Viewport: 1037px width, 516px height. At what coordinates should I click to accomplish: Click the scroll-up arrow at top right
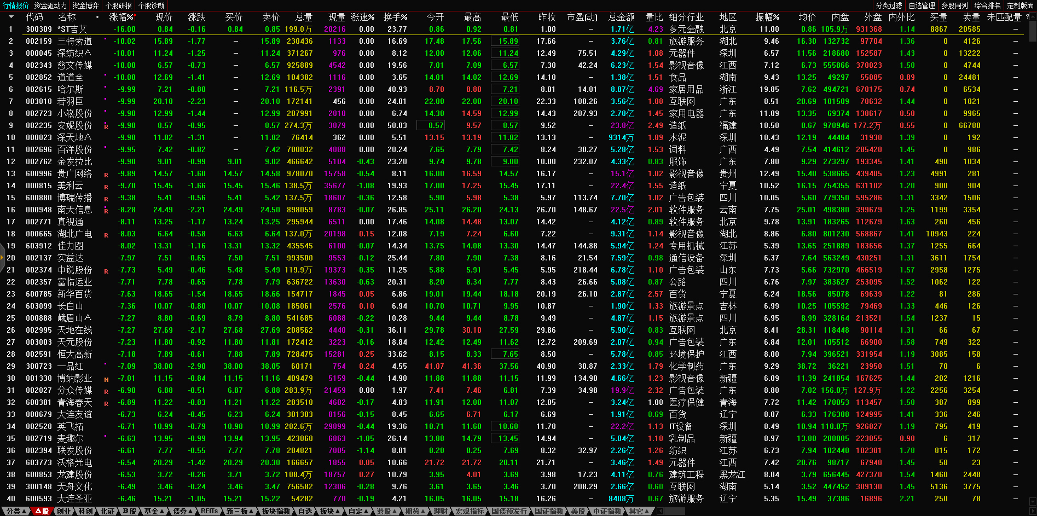[1033, 16]
